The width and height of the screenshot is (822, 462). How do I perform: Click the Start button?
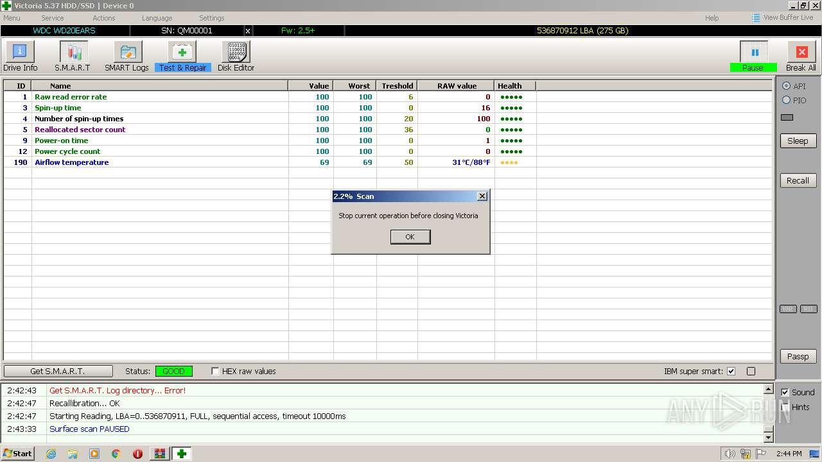pos(17,454)
